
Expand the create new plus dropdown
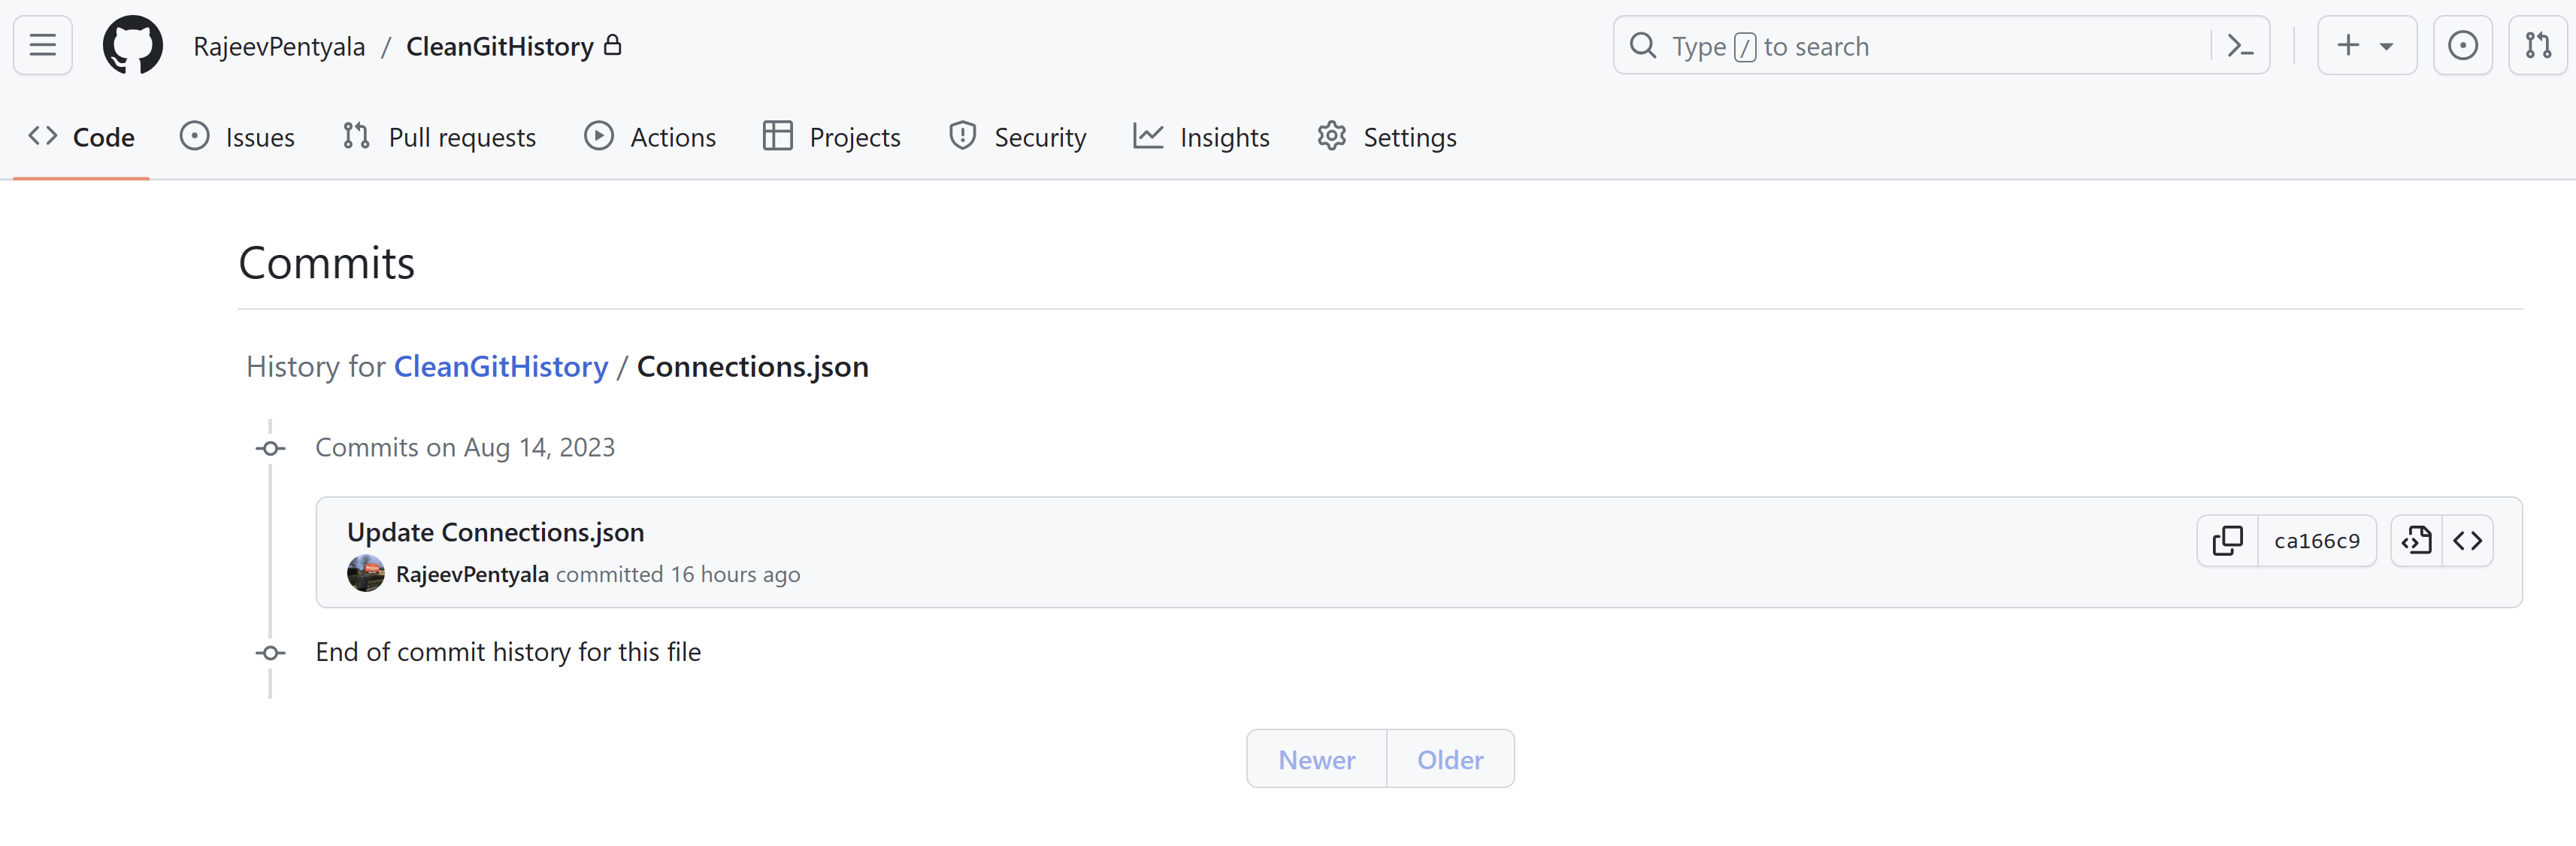click(2366, 45)
